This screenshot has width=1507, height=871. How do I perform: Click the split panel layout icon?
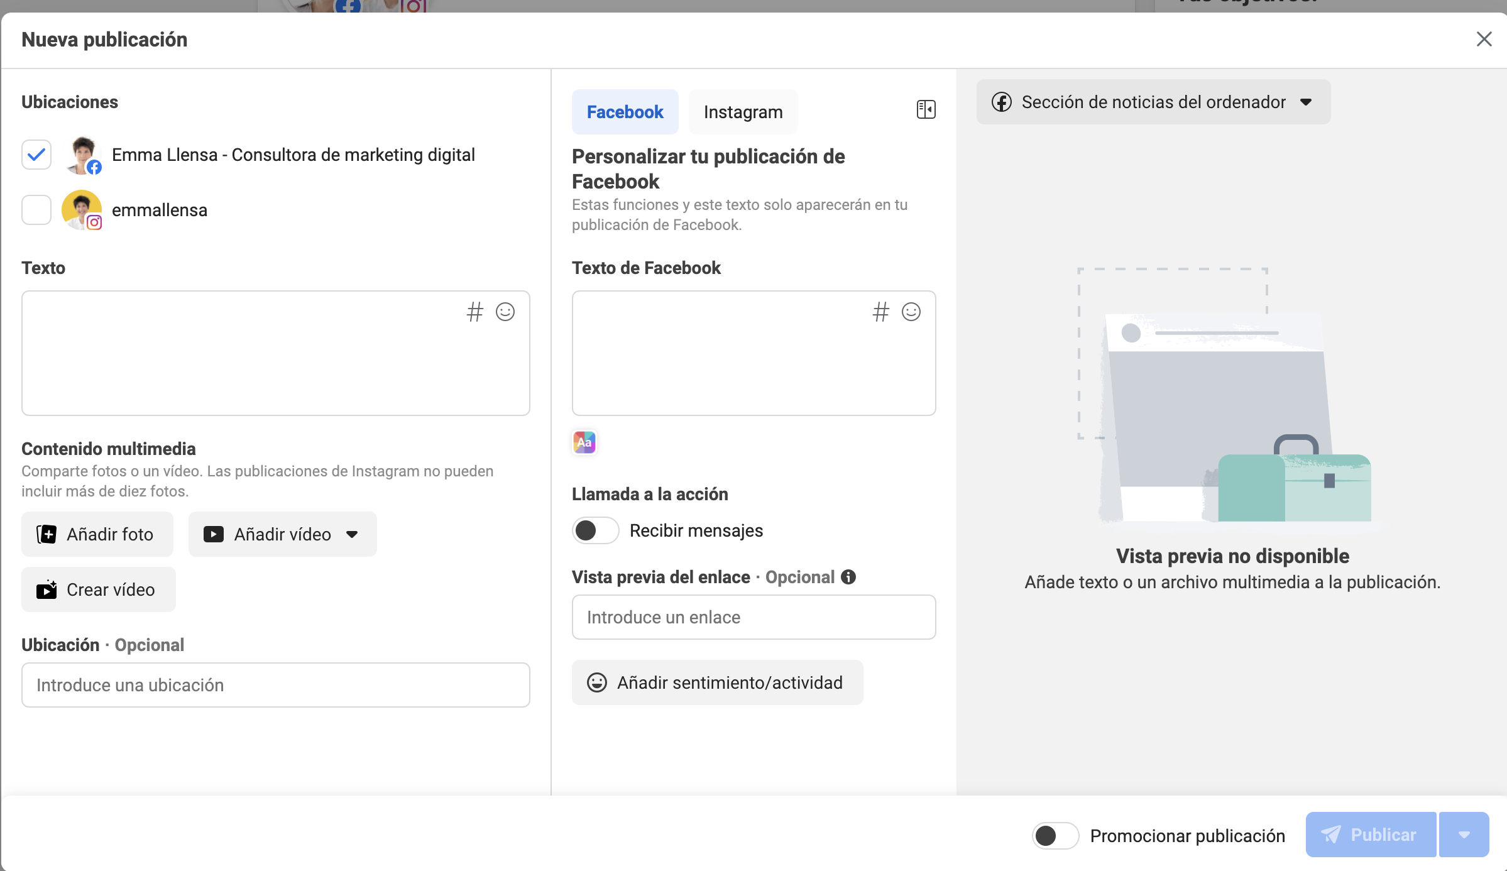point(926,110)
